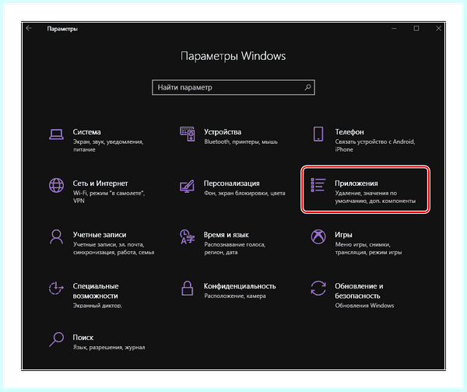Viewport: 467px width, 392px height.
Task: Click the Телефон phone icon
Action: click(318, 134)
